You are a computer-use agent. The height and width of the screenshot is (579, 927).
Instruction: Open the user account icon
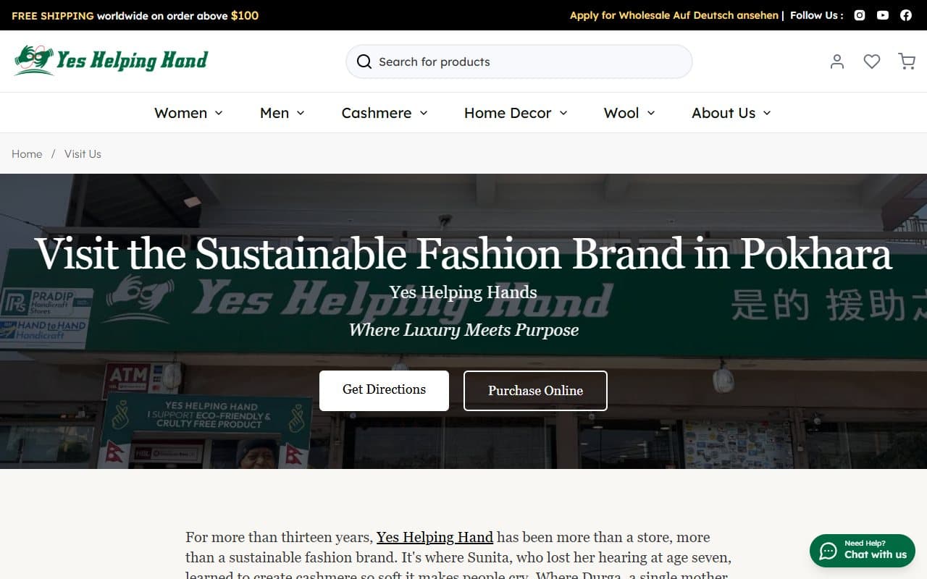click(x=837, y=62)
